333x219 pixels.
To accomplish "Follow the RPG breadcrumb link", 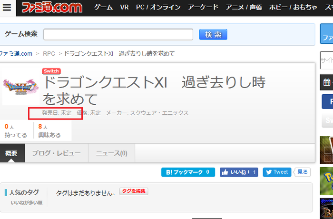I will [49, 54].
